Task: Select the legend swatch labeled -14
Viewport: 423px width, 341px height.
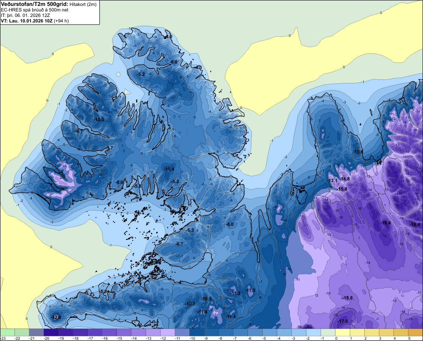Action: (x=138, y=333)
